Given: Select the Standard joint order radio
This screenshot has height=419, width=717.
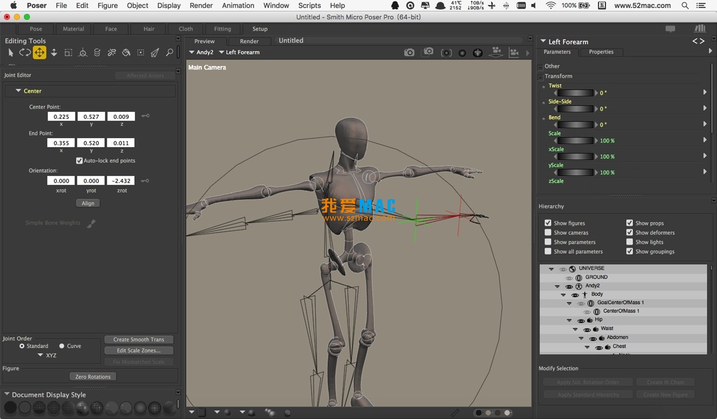Looking at the screenshot, I should (x=22, y=346).
